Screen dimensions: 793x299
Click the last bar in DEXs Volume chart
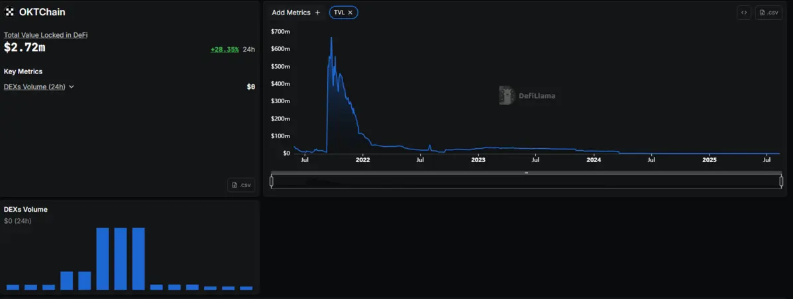click(x=246, y=288)
